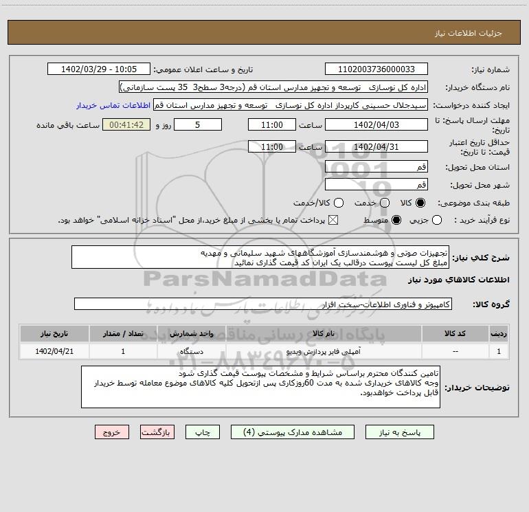
Task: Click the quantity cell in the amplifier row
Action: coord(123,352)
